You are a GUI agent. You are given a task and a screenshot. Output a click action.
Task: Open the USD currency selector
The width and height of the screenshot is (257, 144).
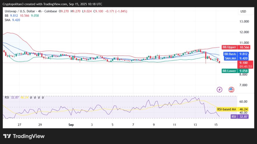pos(243,11)
